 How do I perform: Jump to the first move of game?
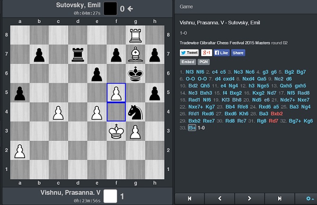click(190, 198)
